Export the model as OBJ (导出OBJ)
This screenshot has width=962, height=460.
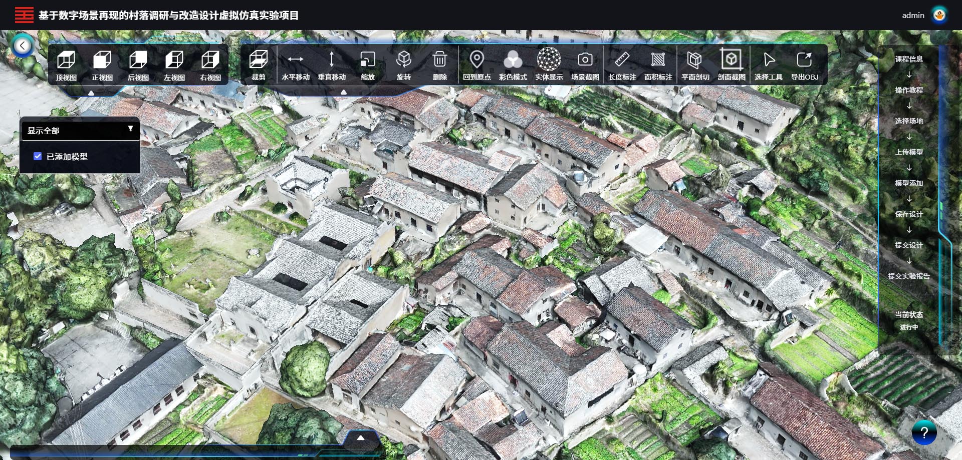804,65
